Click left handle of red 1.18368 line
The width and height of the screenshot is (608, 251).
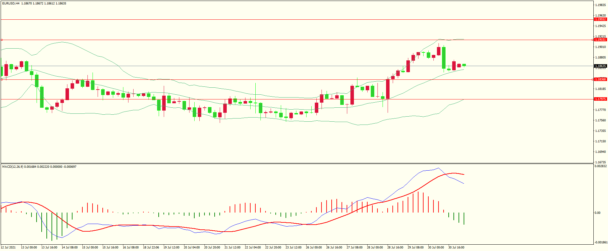coord(2,80)
